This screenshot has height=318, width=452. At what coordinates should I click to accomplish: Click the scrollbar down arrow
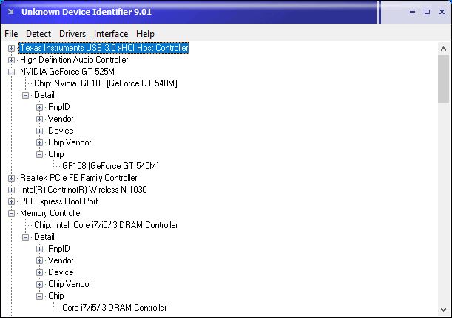444,309
